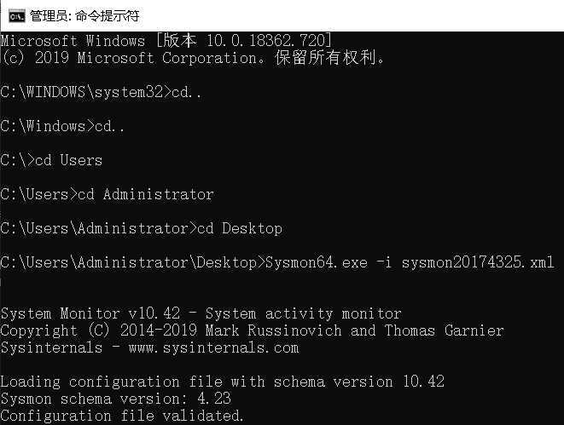
Task: Click the '-i' install argument
Action: coord(384,262)
